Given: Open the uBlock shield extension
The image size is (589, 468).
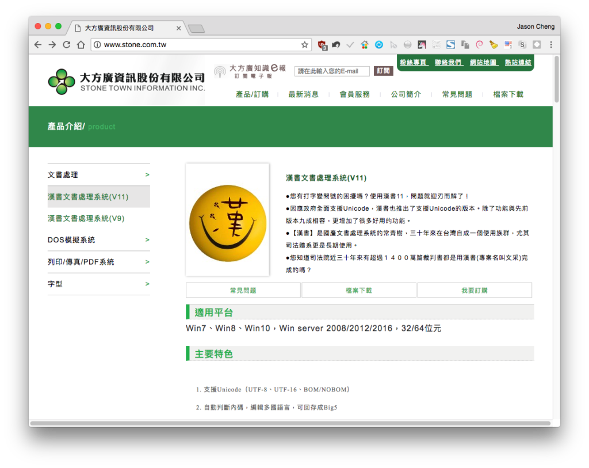Looking at the screenshot, I should (x=322, y=45).
